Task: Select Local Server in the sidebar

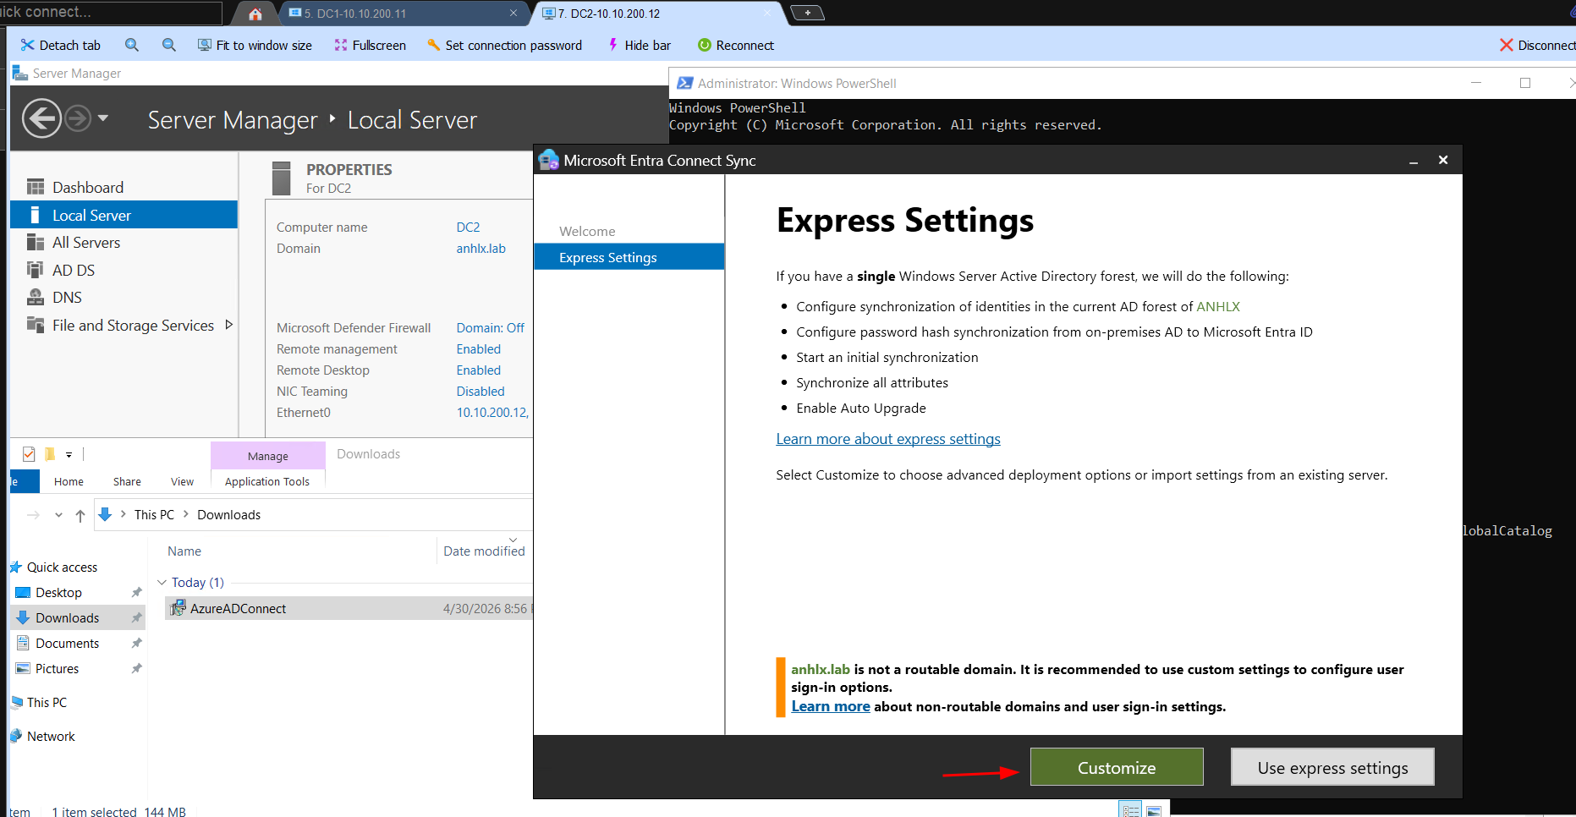Action: tap(124, 215)
